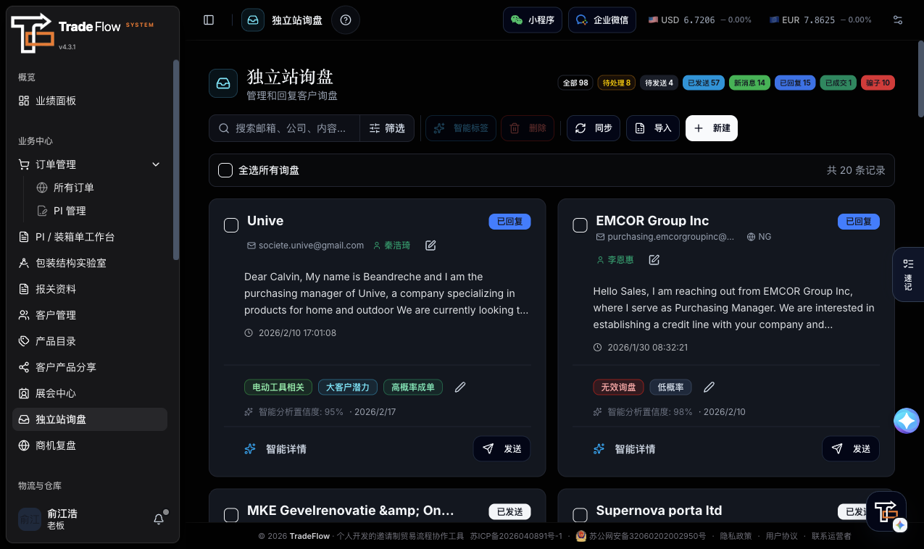
Task: Check 全选所有询盘 checkbox
Action: click(225, 170)
